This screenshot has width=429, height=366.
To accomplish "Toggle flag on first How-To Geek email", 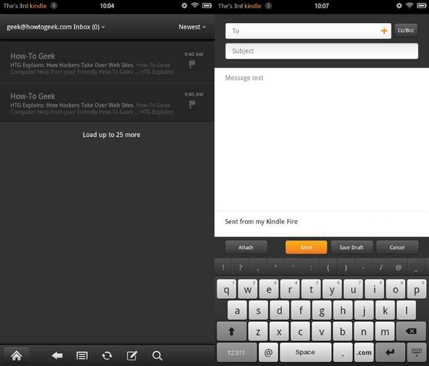I will tap(192, 64).
